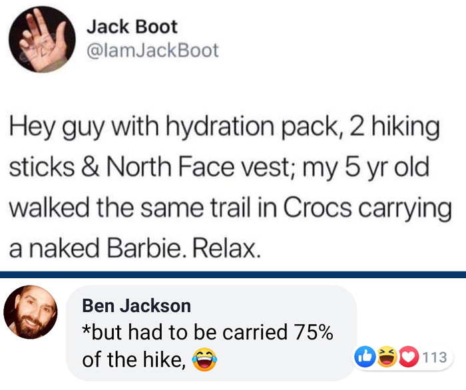Click the North Face vest text line
This screenshot has height=390, width=466.
coord(219,166)
